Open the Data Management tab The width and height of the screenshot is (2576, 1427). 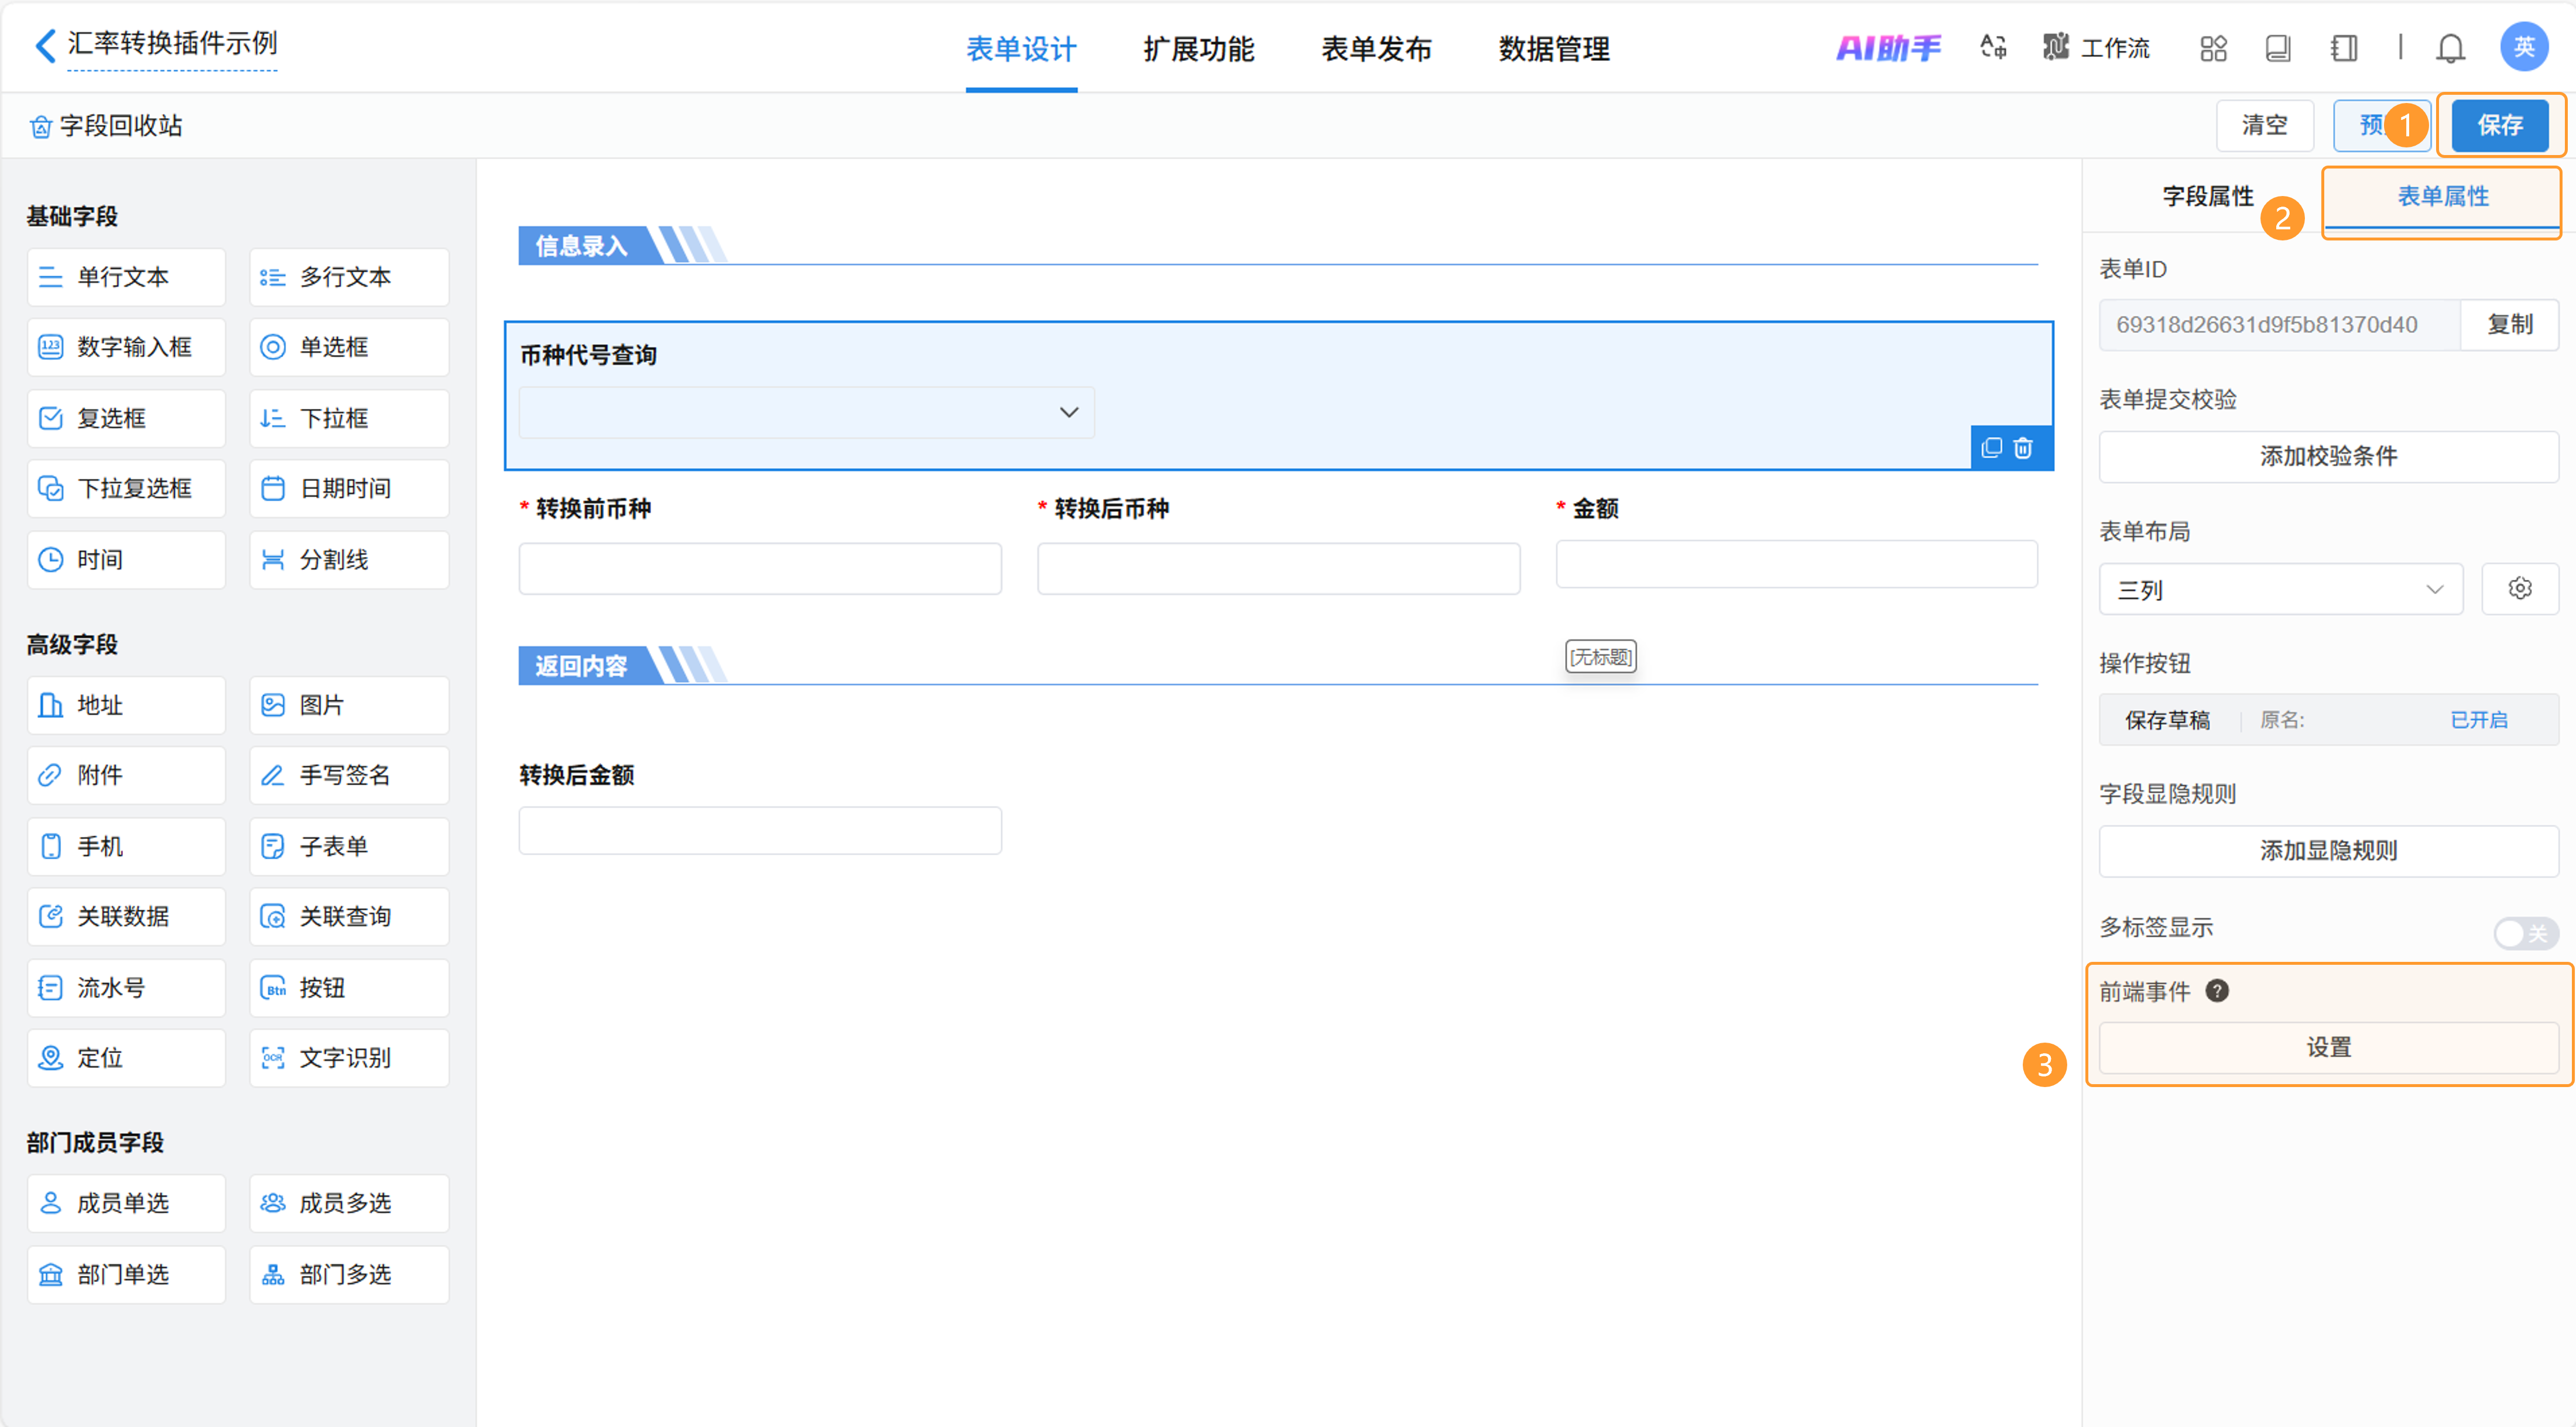pyautogui.click(x=1553, y=49)
